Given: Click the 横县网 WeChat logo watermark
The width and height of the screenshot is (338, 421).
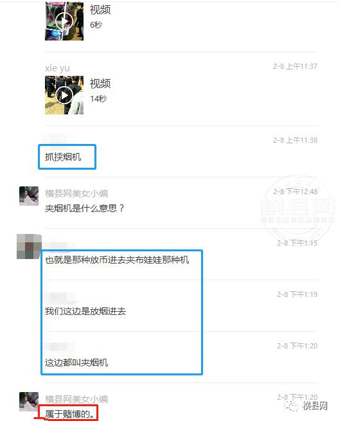Looking at the screenshot, I should coord(305,406).
